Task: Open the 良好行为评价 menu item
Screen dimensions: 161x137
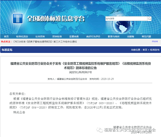Action: [93, 36]
